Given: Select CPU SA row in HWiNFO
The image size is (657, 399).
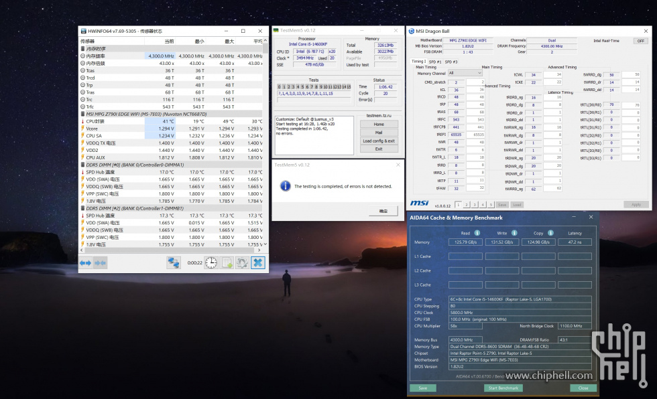Looking at the screenshot, I should tap(172, 135).
